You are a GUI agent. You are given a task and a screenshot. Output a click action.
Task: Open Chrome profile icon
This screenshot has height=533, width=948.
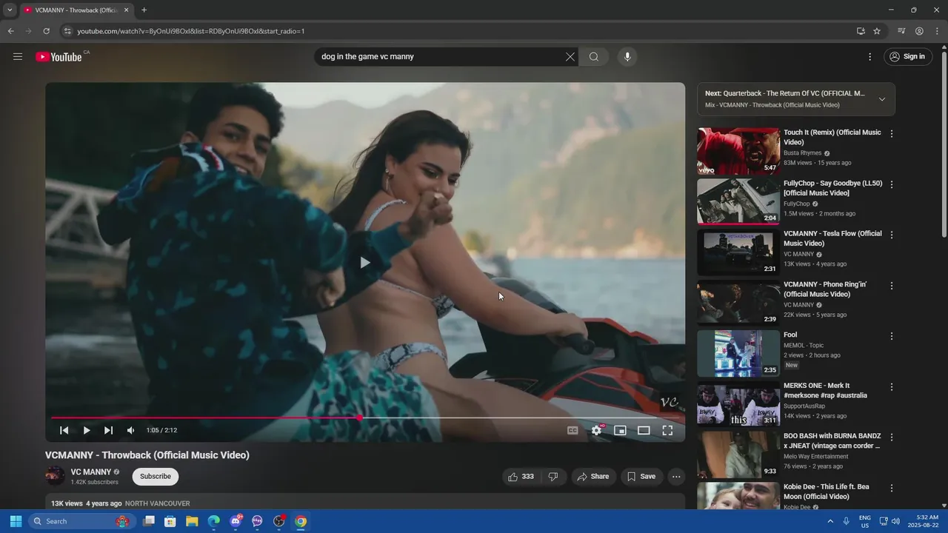(919, 31)
